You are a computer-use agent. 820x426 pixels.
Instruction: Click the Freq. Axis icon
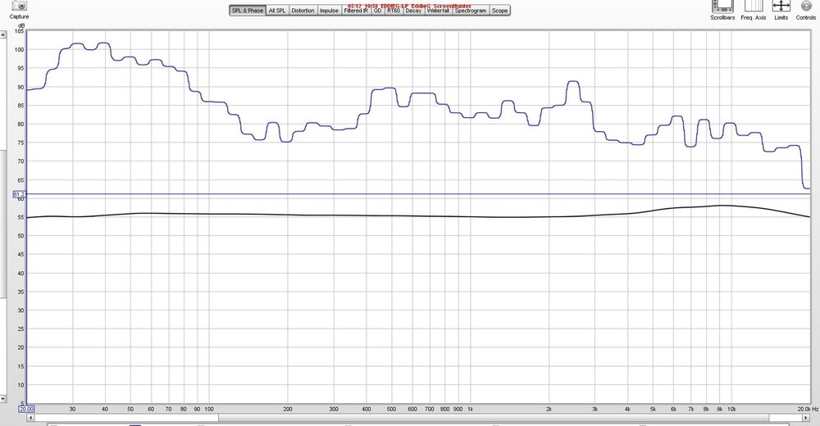(x=754, y=6)
